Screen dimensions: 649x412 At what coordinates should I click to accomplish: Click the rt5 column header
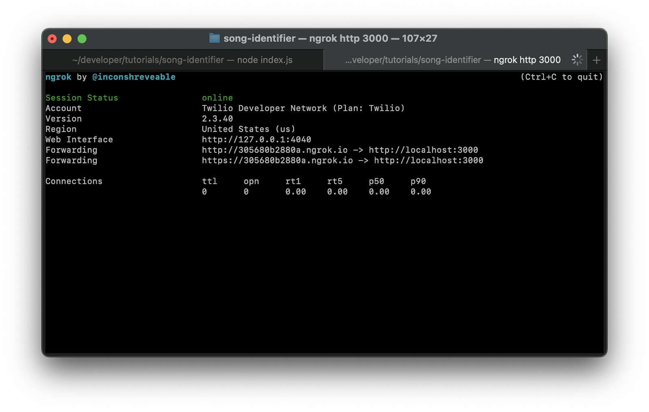click(335, 181)
